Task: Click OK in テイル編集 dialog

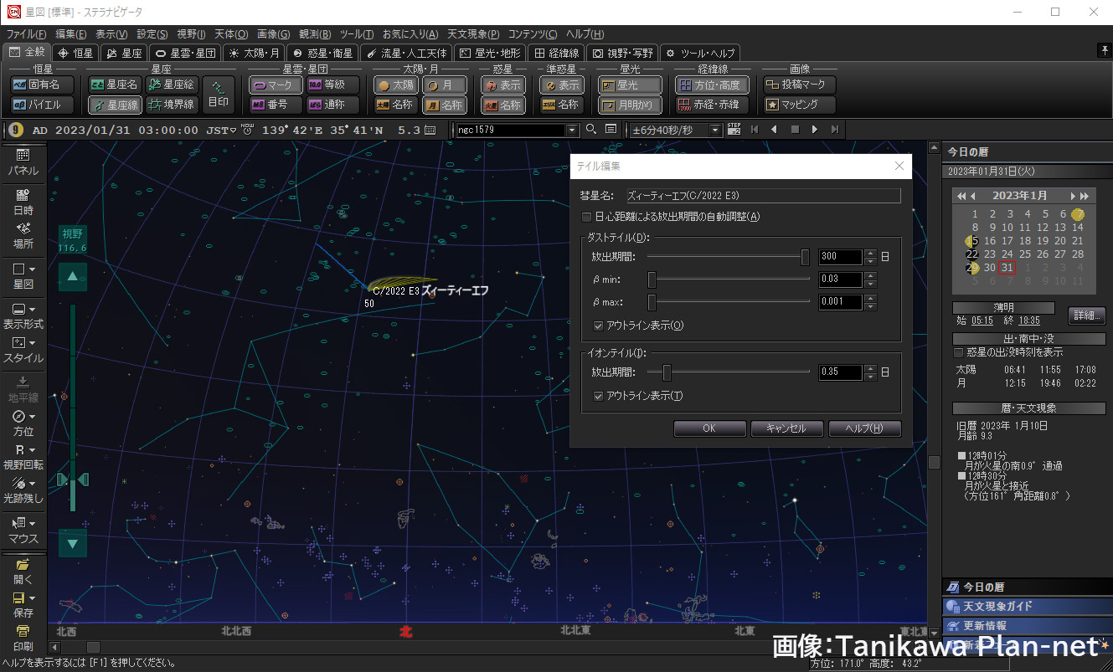Action: pos(709,428)
